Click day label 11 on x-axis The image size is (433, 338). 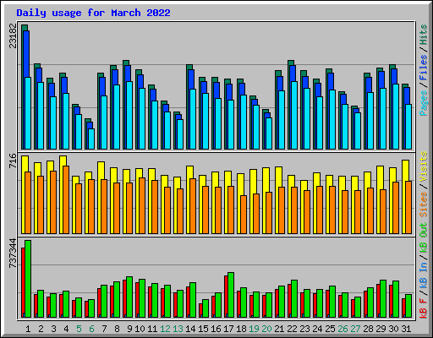152,329
